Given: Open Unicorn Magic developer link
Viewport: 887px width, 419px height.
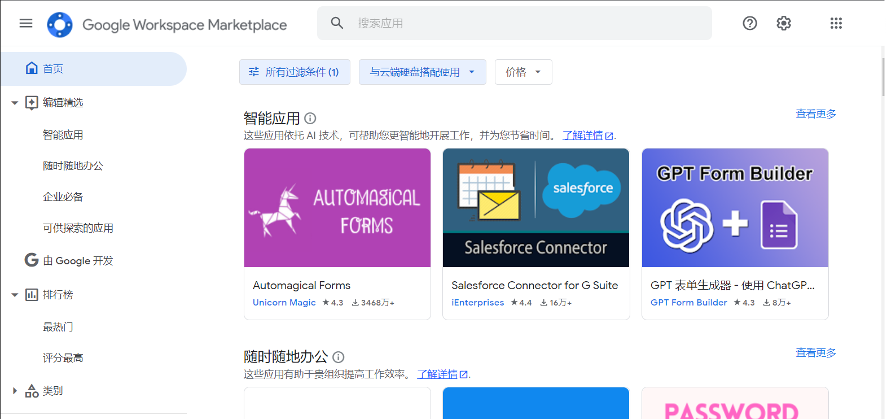Looking at the screenshot, I should pos(284,303).
